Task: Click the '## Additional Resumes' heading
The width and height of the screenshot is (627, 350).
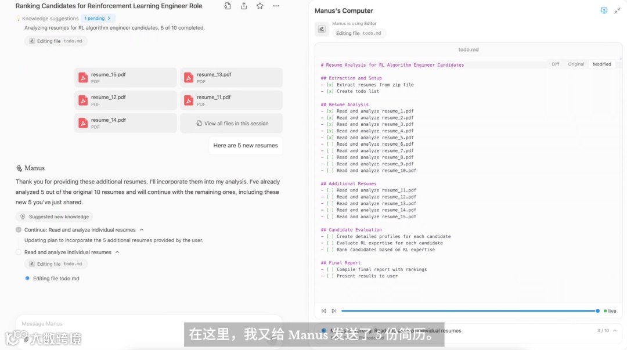Action: [348, 183]
